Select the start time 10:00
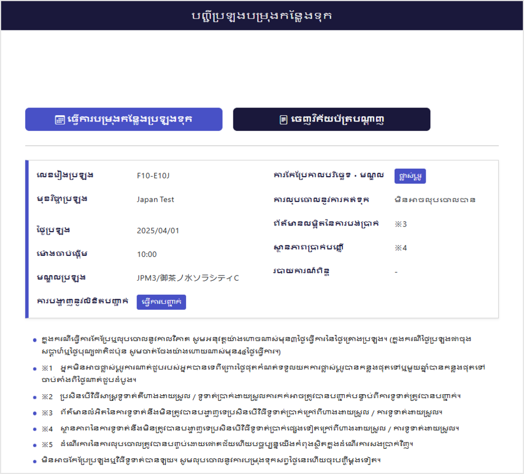This screenshot has height=474, width=524. (x=147, y=254)
